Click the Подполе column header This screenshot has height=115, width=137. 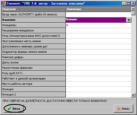(x=34, y=9)
